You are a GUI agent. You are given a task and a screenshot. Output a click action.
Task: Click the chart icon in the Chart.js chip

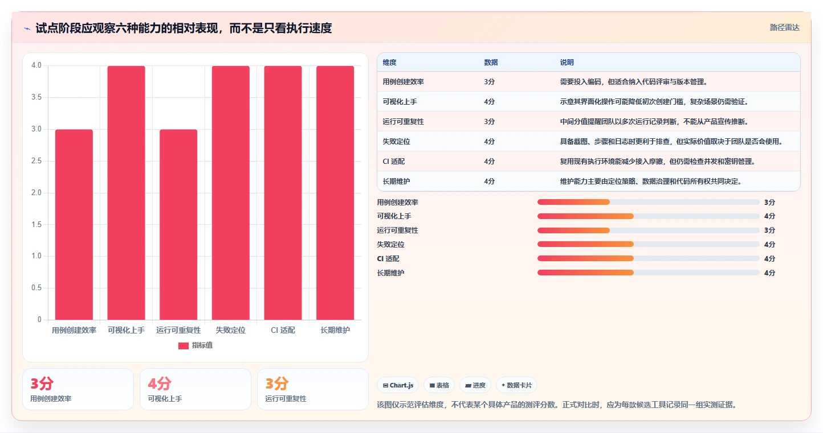(386, 385)
